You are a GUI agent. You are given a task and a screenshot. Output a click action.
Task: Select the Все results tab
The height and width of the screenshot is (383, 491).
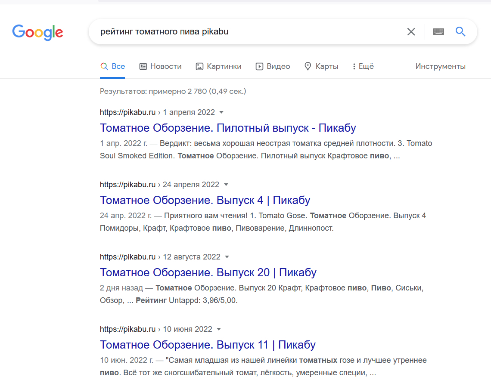pos(113,66)
